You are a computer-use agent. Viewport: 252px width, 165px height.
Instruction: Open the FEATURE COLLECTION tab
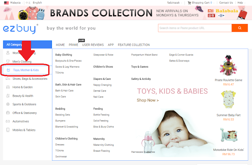point(134,45)
